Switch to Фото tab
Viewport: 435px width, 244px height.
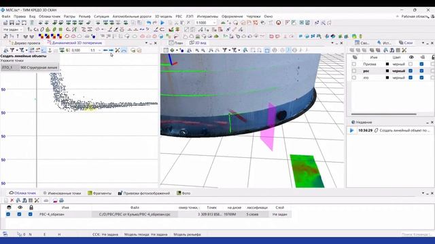184,193
